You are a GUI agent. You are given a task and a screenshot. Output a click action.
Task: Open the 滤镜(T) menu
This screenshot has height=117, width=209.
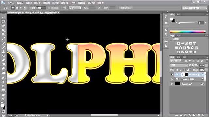point(65,3)
